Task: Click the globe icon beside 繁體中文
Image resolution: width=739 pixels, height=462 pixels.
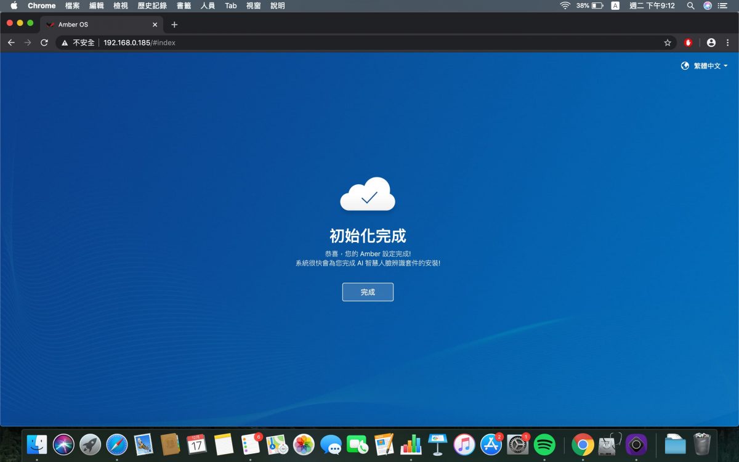Action: [685, 66]
